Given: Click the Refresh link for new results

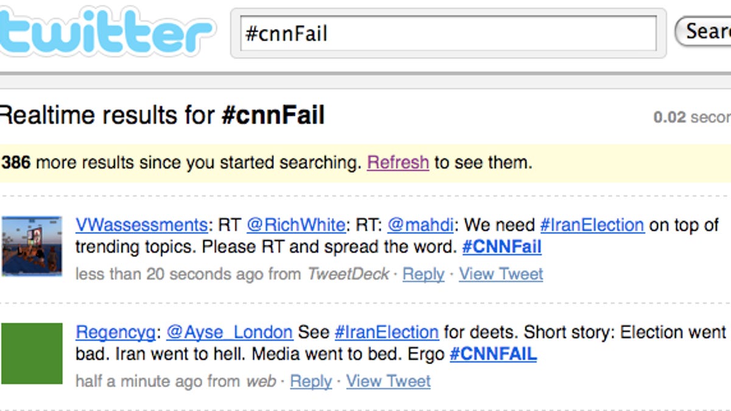Looking at the screenshot, I should 398,163.
